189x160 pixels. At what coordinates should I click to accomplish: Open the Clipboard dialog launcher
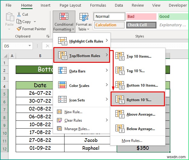(x=48, y=36)
